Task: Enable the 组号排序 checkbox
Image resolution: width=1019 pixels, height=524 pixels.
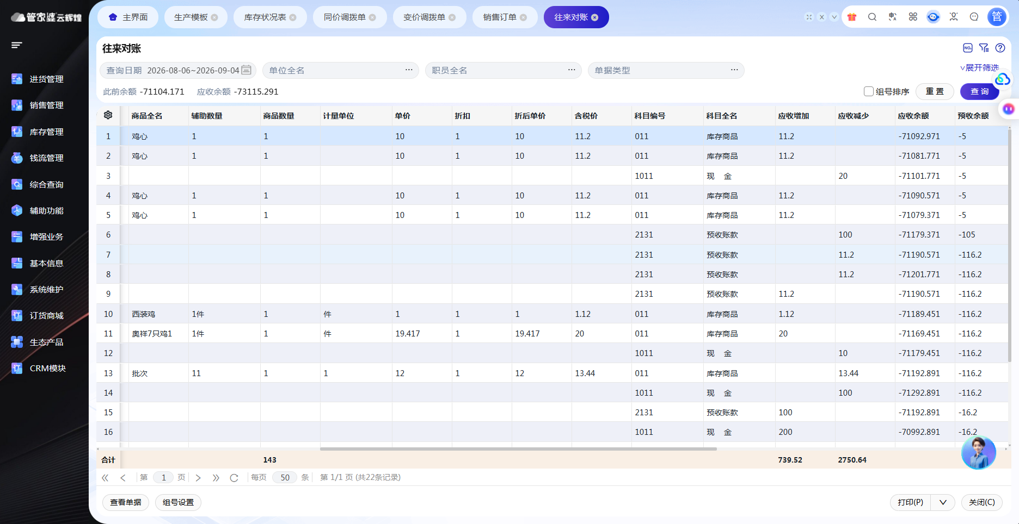Action: pos(869,91)
